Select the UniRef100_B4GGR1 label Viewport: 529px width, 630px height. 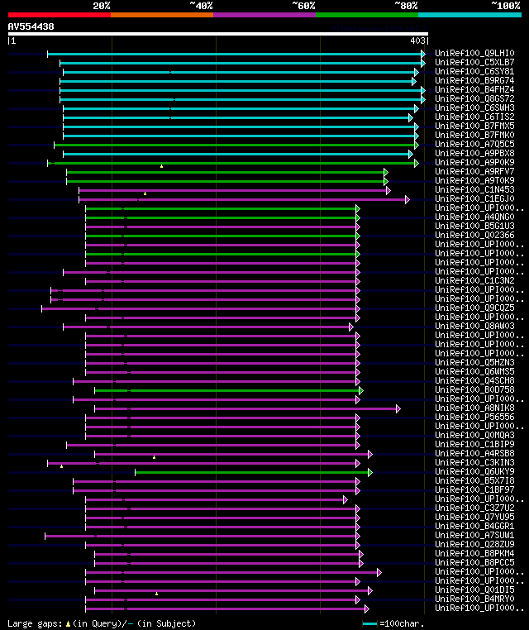[474, 526]
